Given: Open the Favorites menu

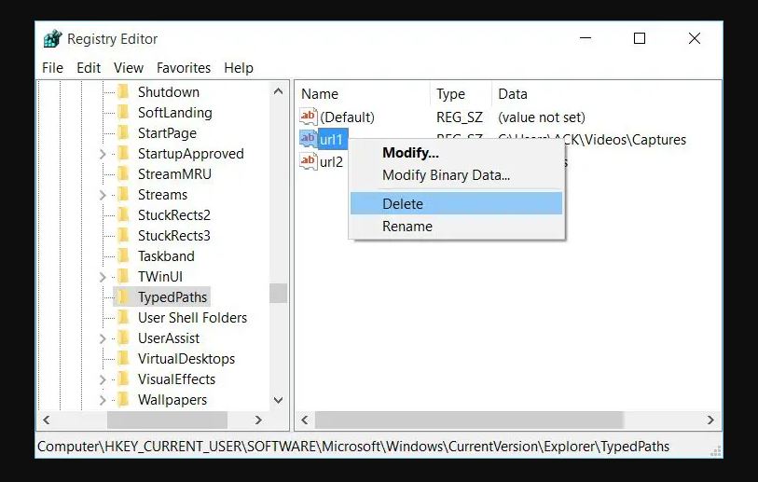Looking at the screenshot, I should tap(184, 68).
